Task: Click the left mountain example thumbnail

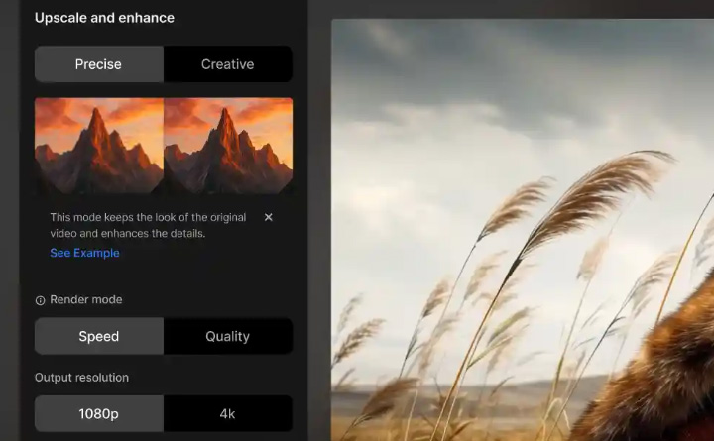Action: (x=99, y=146)
